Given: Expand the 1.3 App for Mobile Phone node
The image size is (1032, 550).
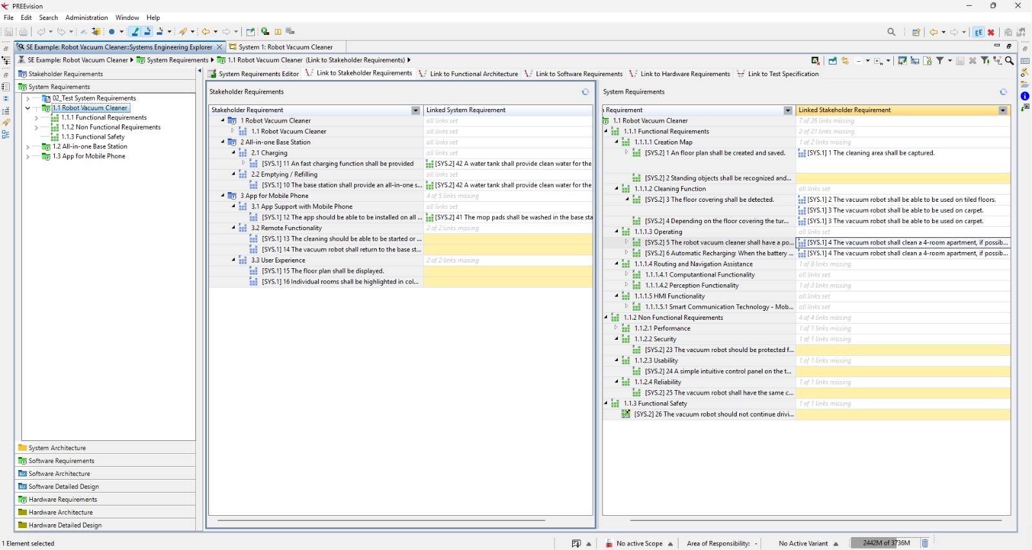Looking at the screenshot, I should [x=28, y=157].
